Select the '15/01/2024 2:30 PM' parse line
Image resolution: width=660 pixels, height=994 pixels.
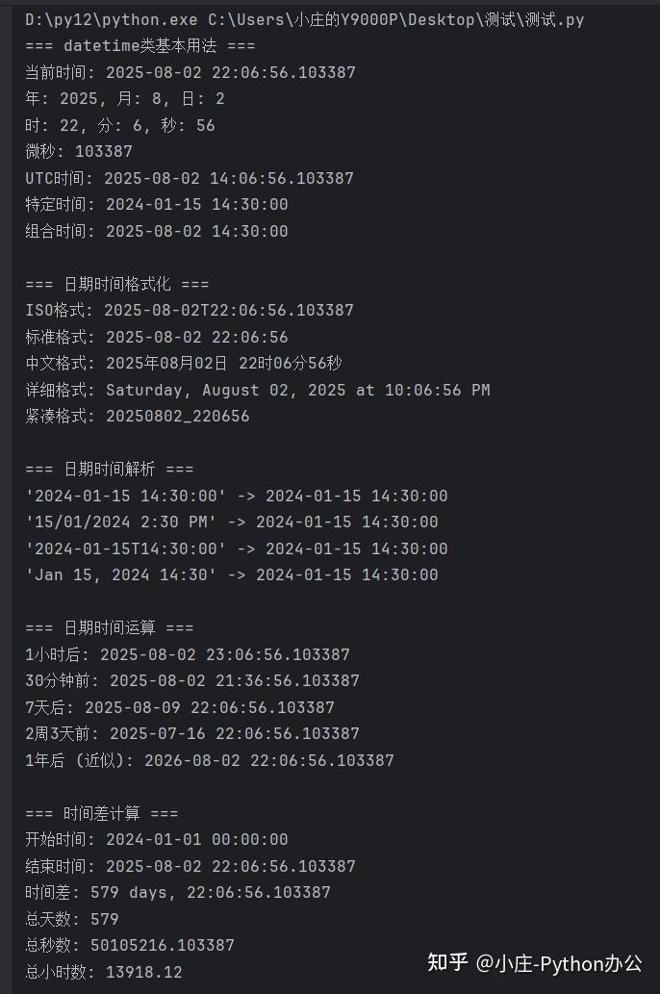pyautogui.click(x=232, y=522)
